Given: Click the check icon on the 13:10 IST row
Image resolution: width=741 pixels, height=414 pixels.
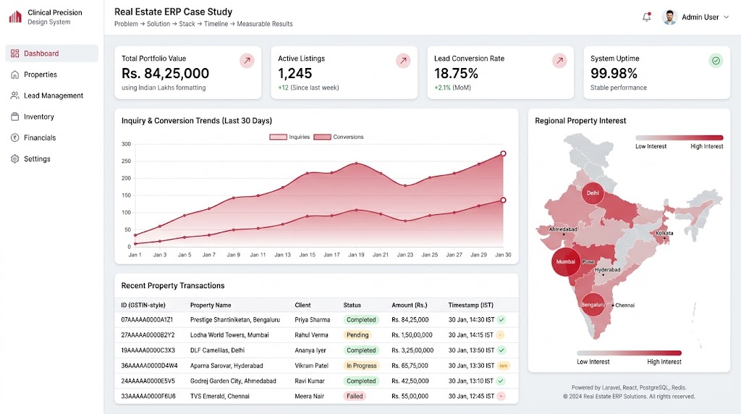Looking at the screenshot, I should pos(501,381).
